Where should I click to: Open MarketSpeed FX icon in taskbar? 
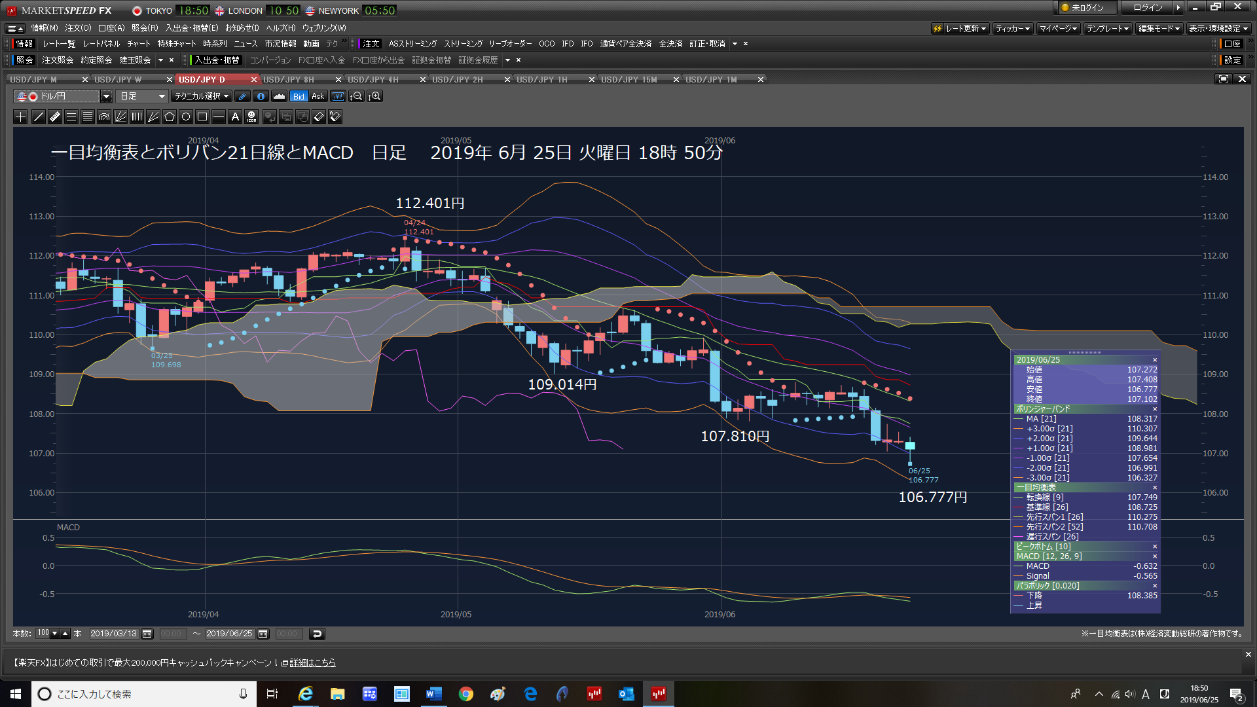[659, 693]
